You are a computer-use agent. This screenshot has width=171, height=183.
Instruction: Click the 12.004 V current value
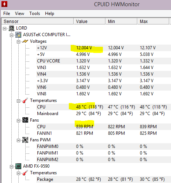pyautogui.click(x=84, y=48)
